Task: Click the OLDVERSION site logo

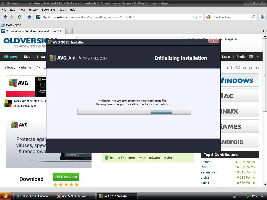Action: 25,42
